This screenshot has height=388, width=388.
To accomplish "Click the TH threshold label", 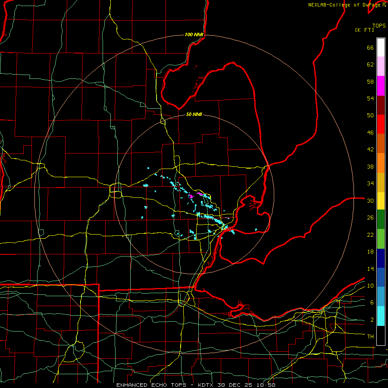I will 370,337.
